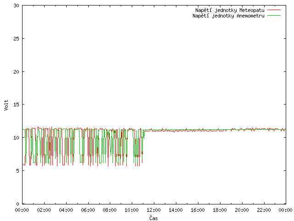This screenshot has height=221, width=294.
Task: Click the red legend line sample
Action: click(x=274, y=10)
